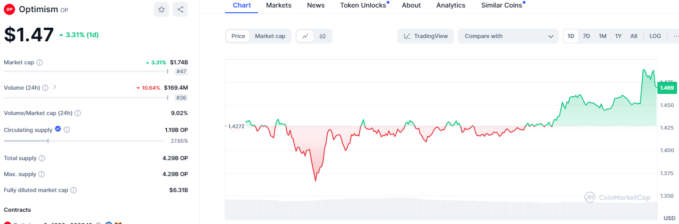
Task: Click the Contracts heading text
Action: point(17,210)
